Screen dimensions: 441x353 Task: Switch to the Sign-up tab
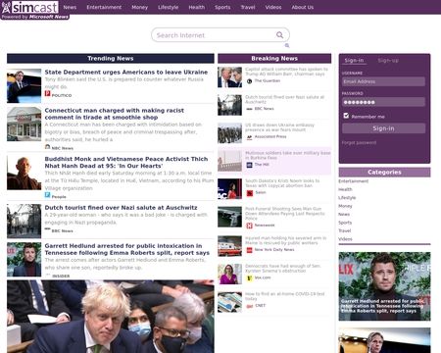point(388,61)
